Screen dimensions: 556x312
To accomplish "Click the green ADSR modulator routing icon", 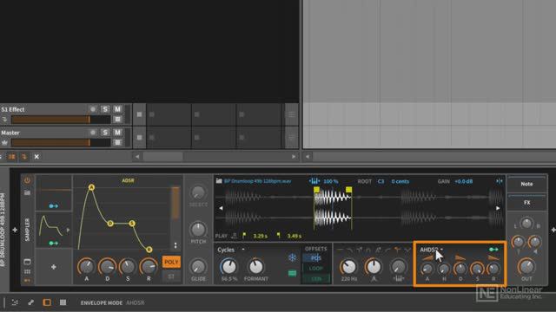I will click(x=54, y=243).
